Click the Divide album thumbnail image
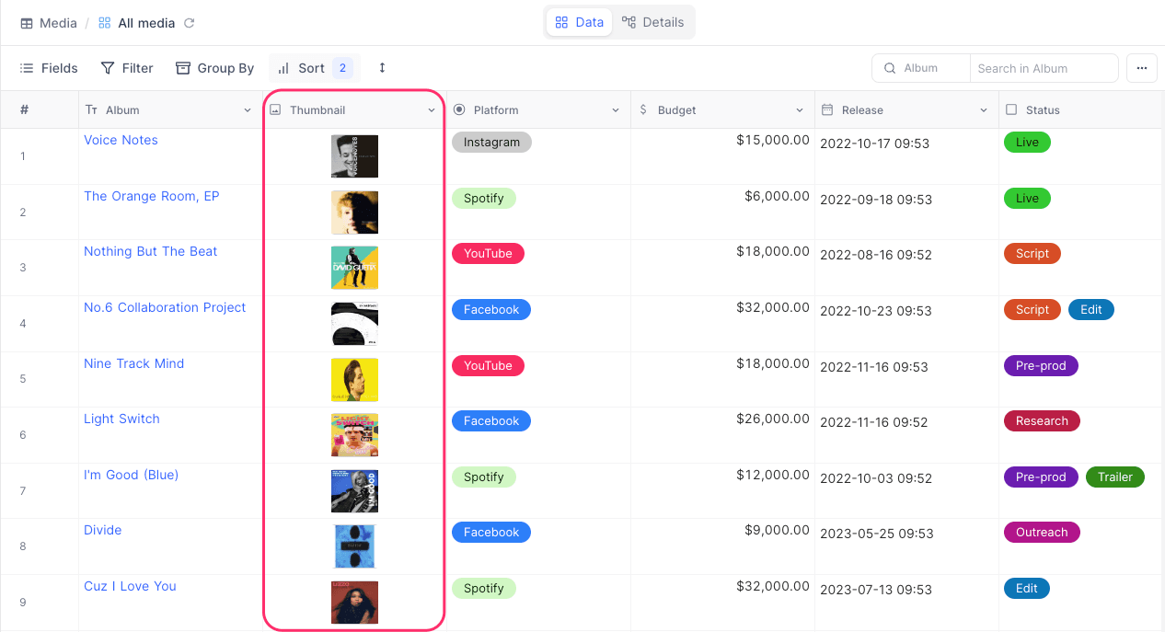Image resolution: width=1165 pixels, height=632 pixels. (x=354, y=546)
